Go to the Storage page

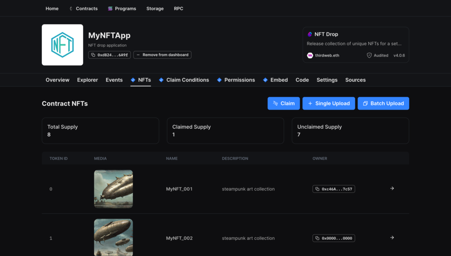point(155,8)
